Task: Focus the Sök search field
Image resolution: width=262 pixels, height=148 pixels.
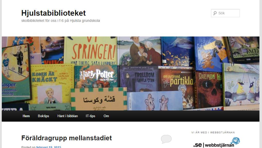Action: [225, 13]
